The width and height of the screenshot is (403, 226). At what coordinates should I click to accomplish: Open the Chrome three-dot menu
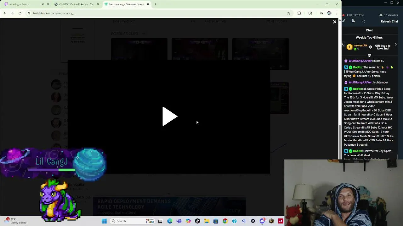point(337,13)
